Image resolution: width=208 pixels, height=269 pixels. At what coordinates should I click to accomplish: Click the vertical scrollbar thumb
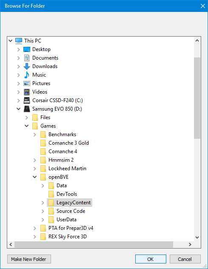[x=197, y=98]
